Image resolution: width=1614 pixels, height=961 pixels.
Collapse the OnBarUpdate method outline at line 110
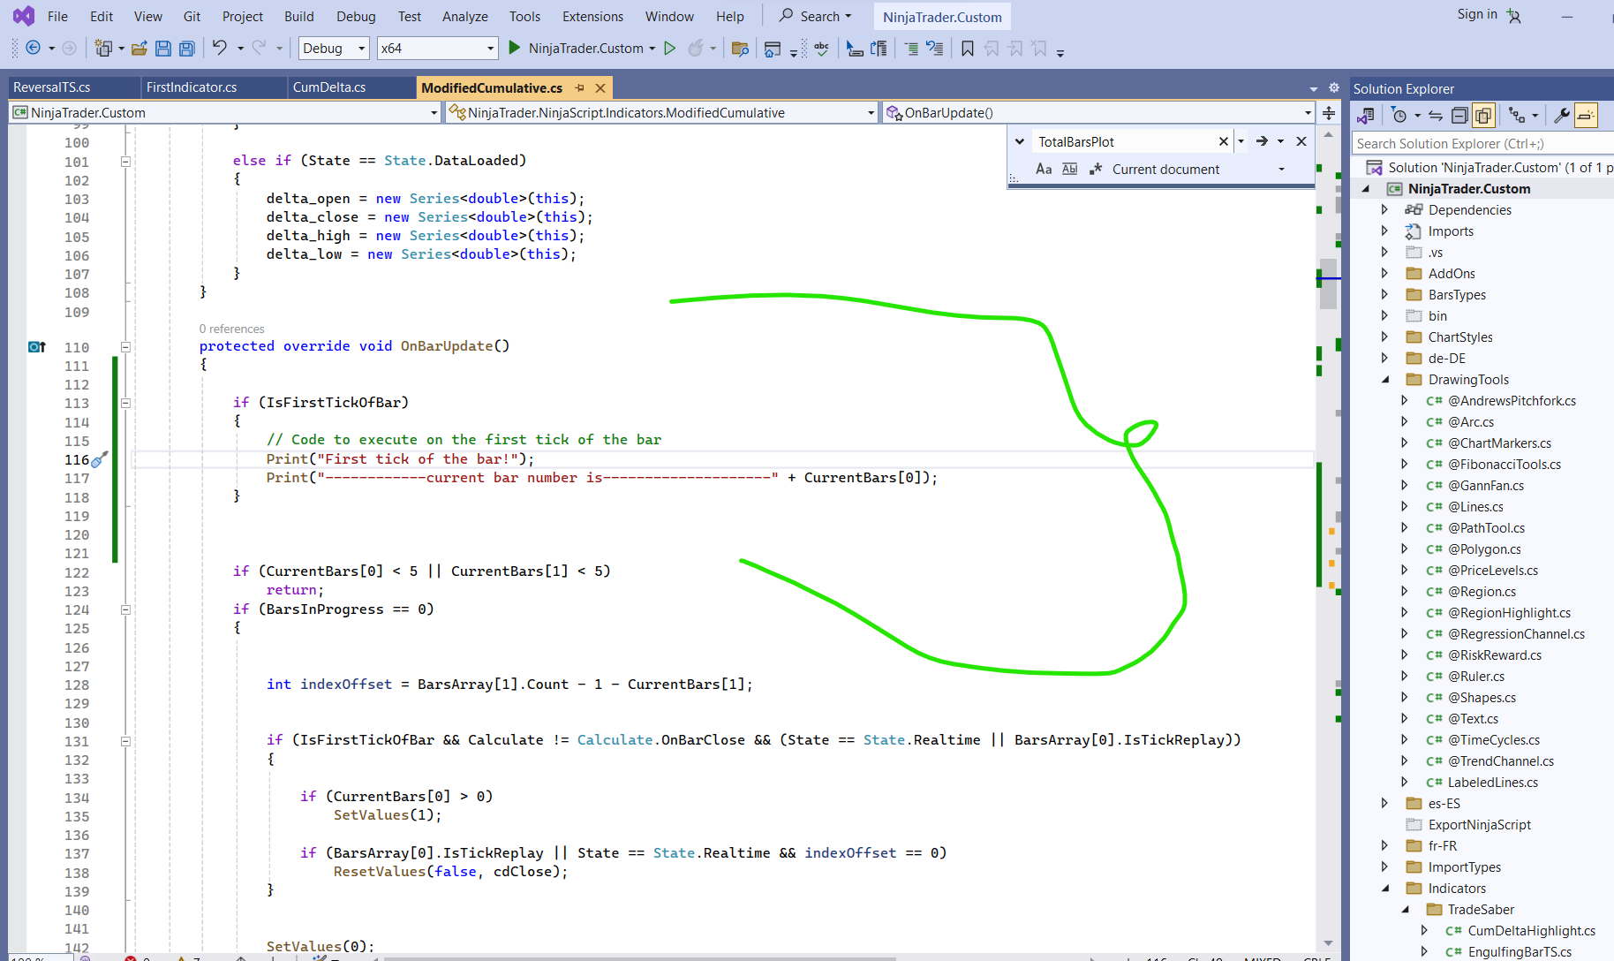(x=125, y=347)
